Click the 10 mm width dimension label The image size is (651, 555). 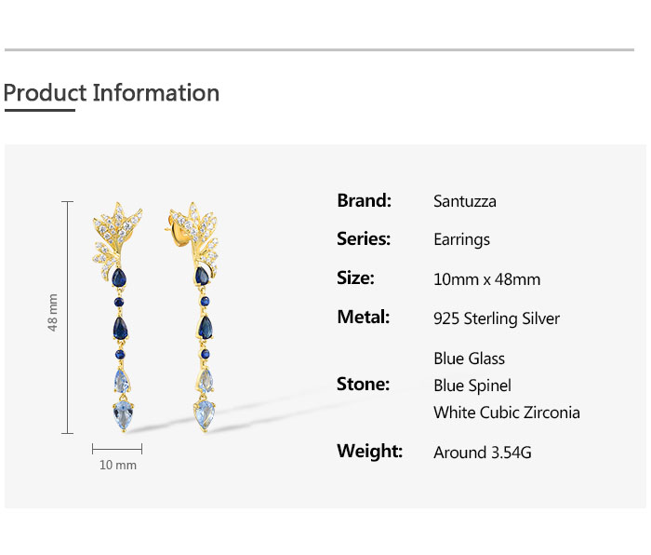[x=118, y=465]
